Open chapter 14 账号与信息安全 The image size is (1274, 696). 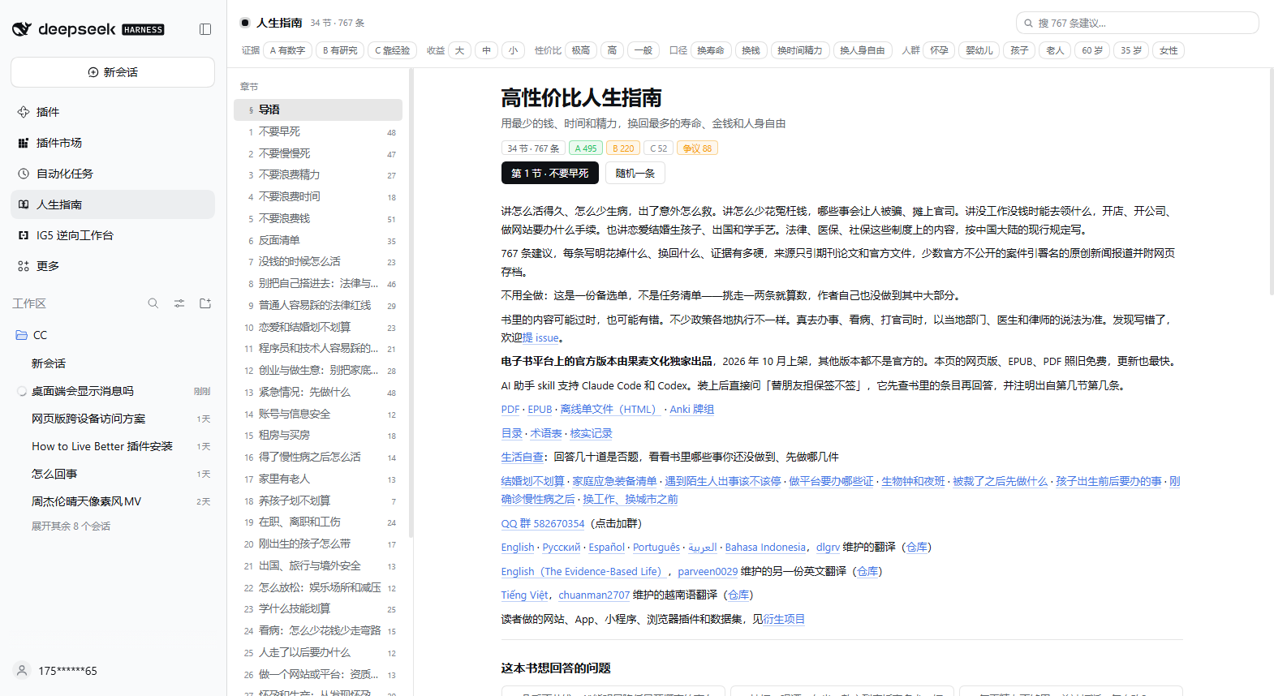pos(318,414)
